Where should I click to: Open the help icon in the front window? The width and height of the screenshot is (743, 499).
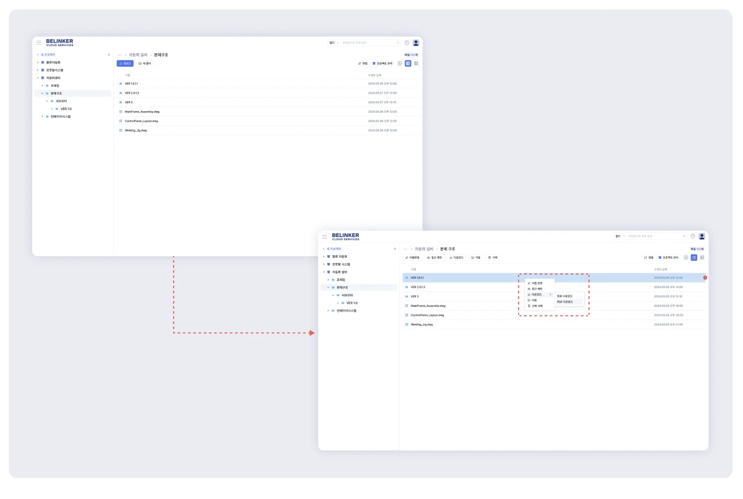click(693, 237)
